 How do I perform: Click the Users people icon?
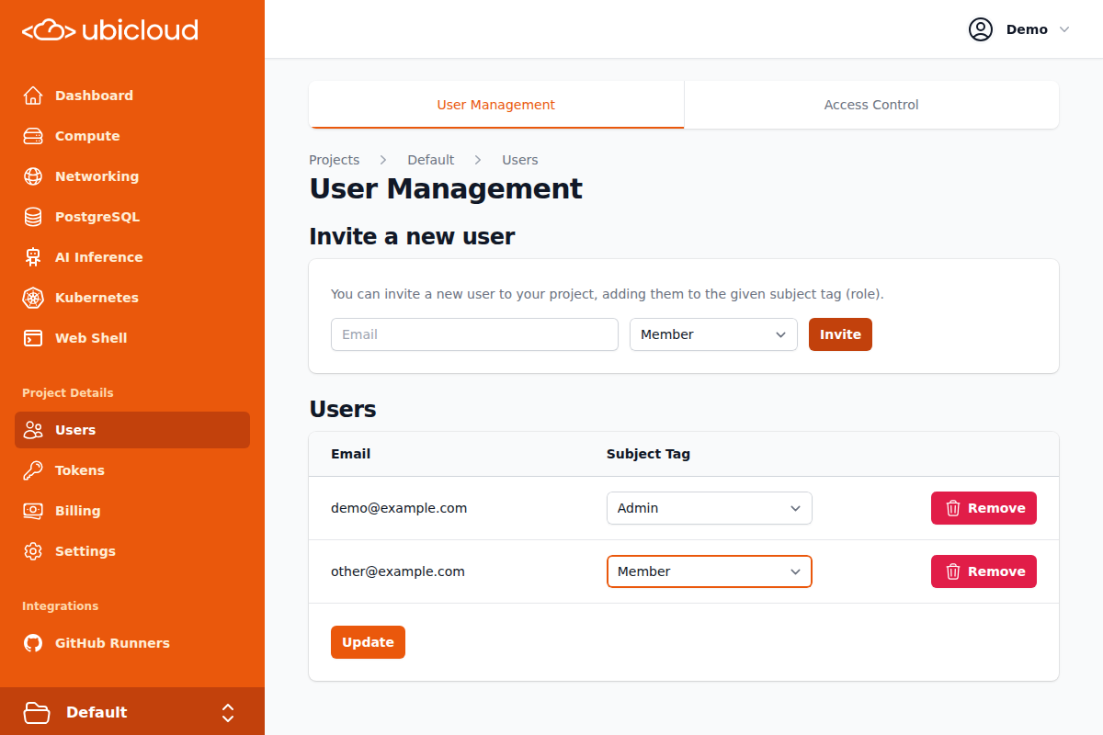pos(33,430)
